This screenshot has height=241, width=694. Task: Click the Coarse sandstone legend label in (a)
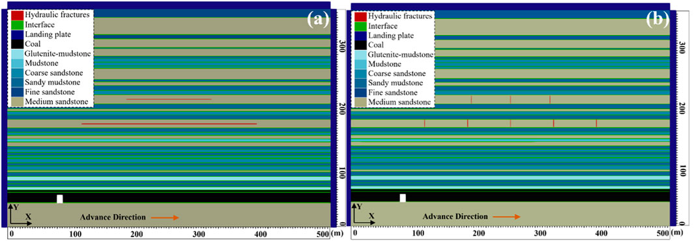(x=54, y=73)
